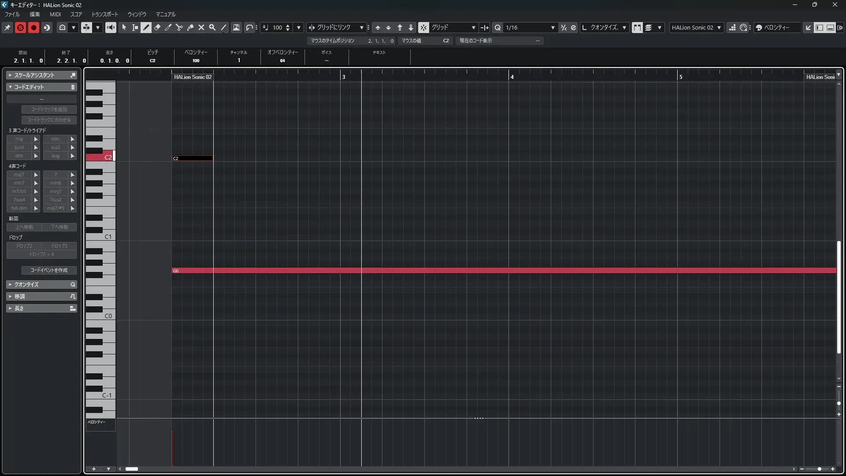846x476 pixels.
Task: Select the Erase tool
Action: 157,27
